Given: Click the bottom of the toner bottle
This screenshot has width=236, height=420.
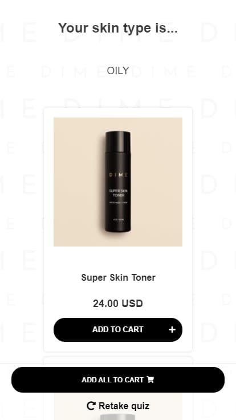Looking at the screenshot, I should 118,227.
